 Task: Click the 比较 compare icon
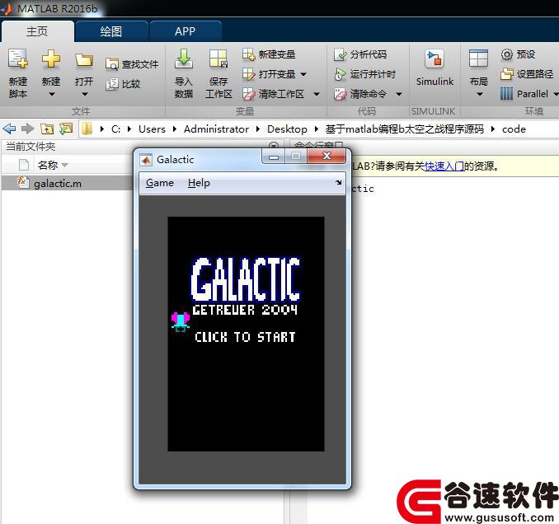(x=111, y=84)
